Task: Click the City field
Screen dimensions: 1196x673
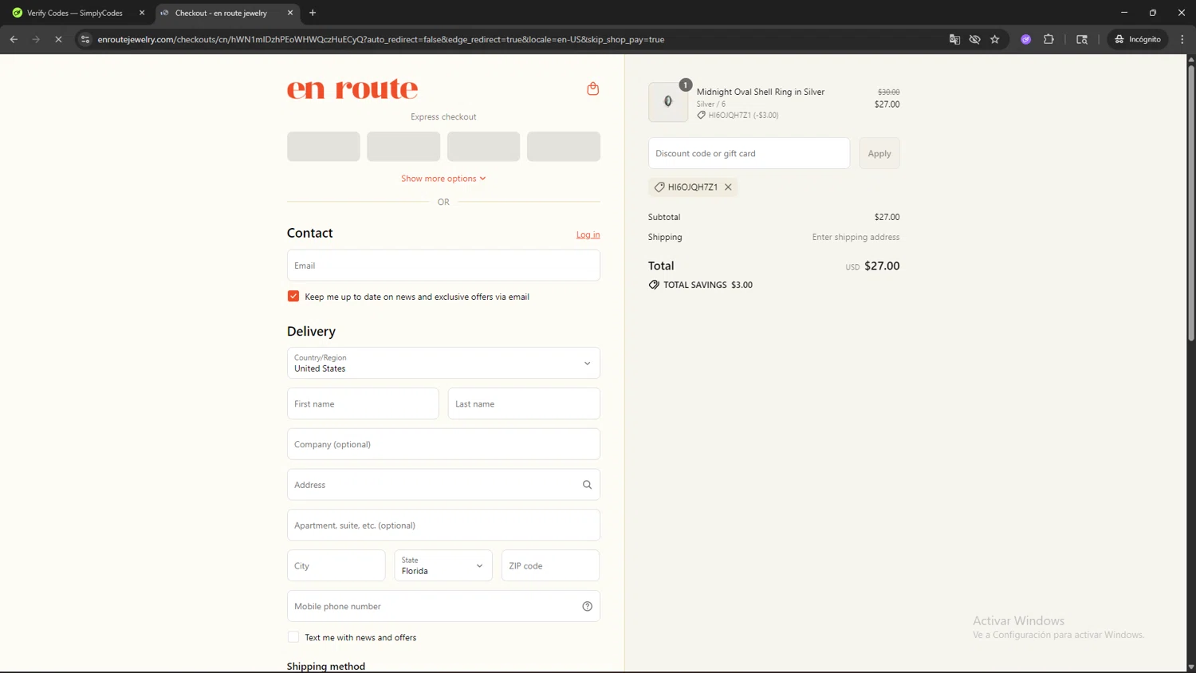Action: tap(336, 565)
